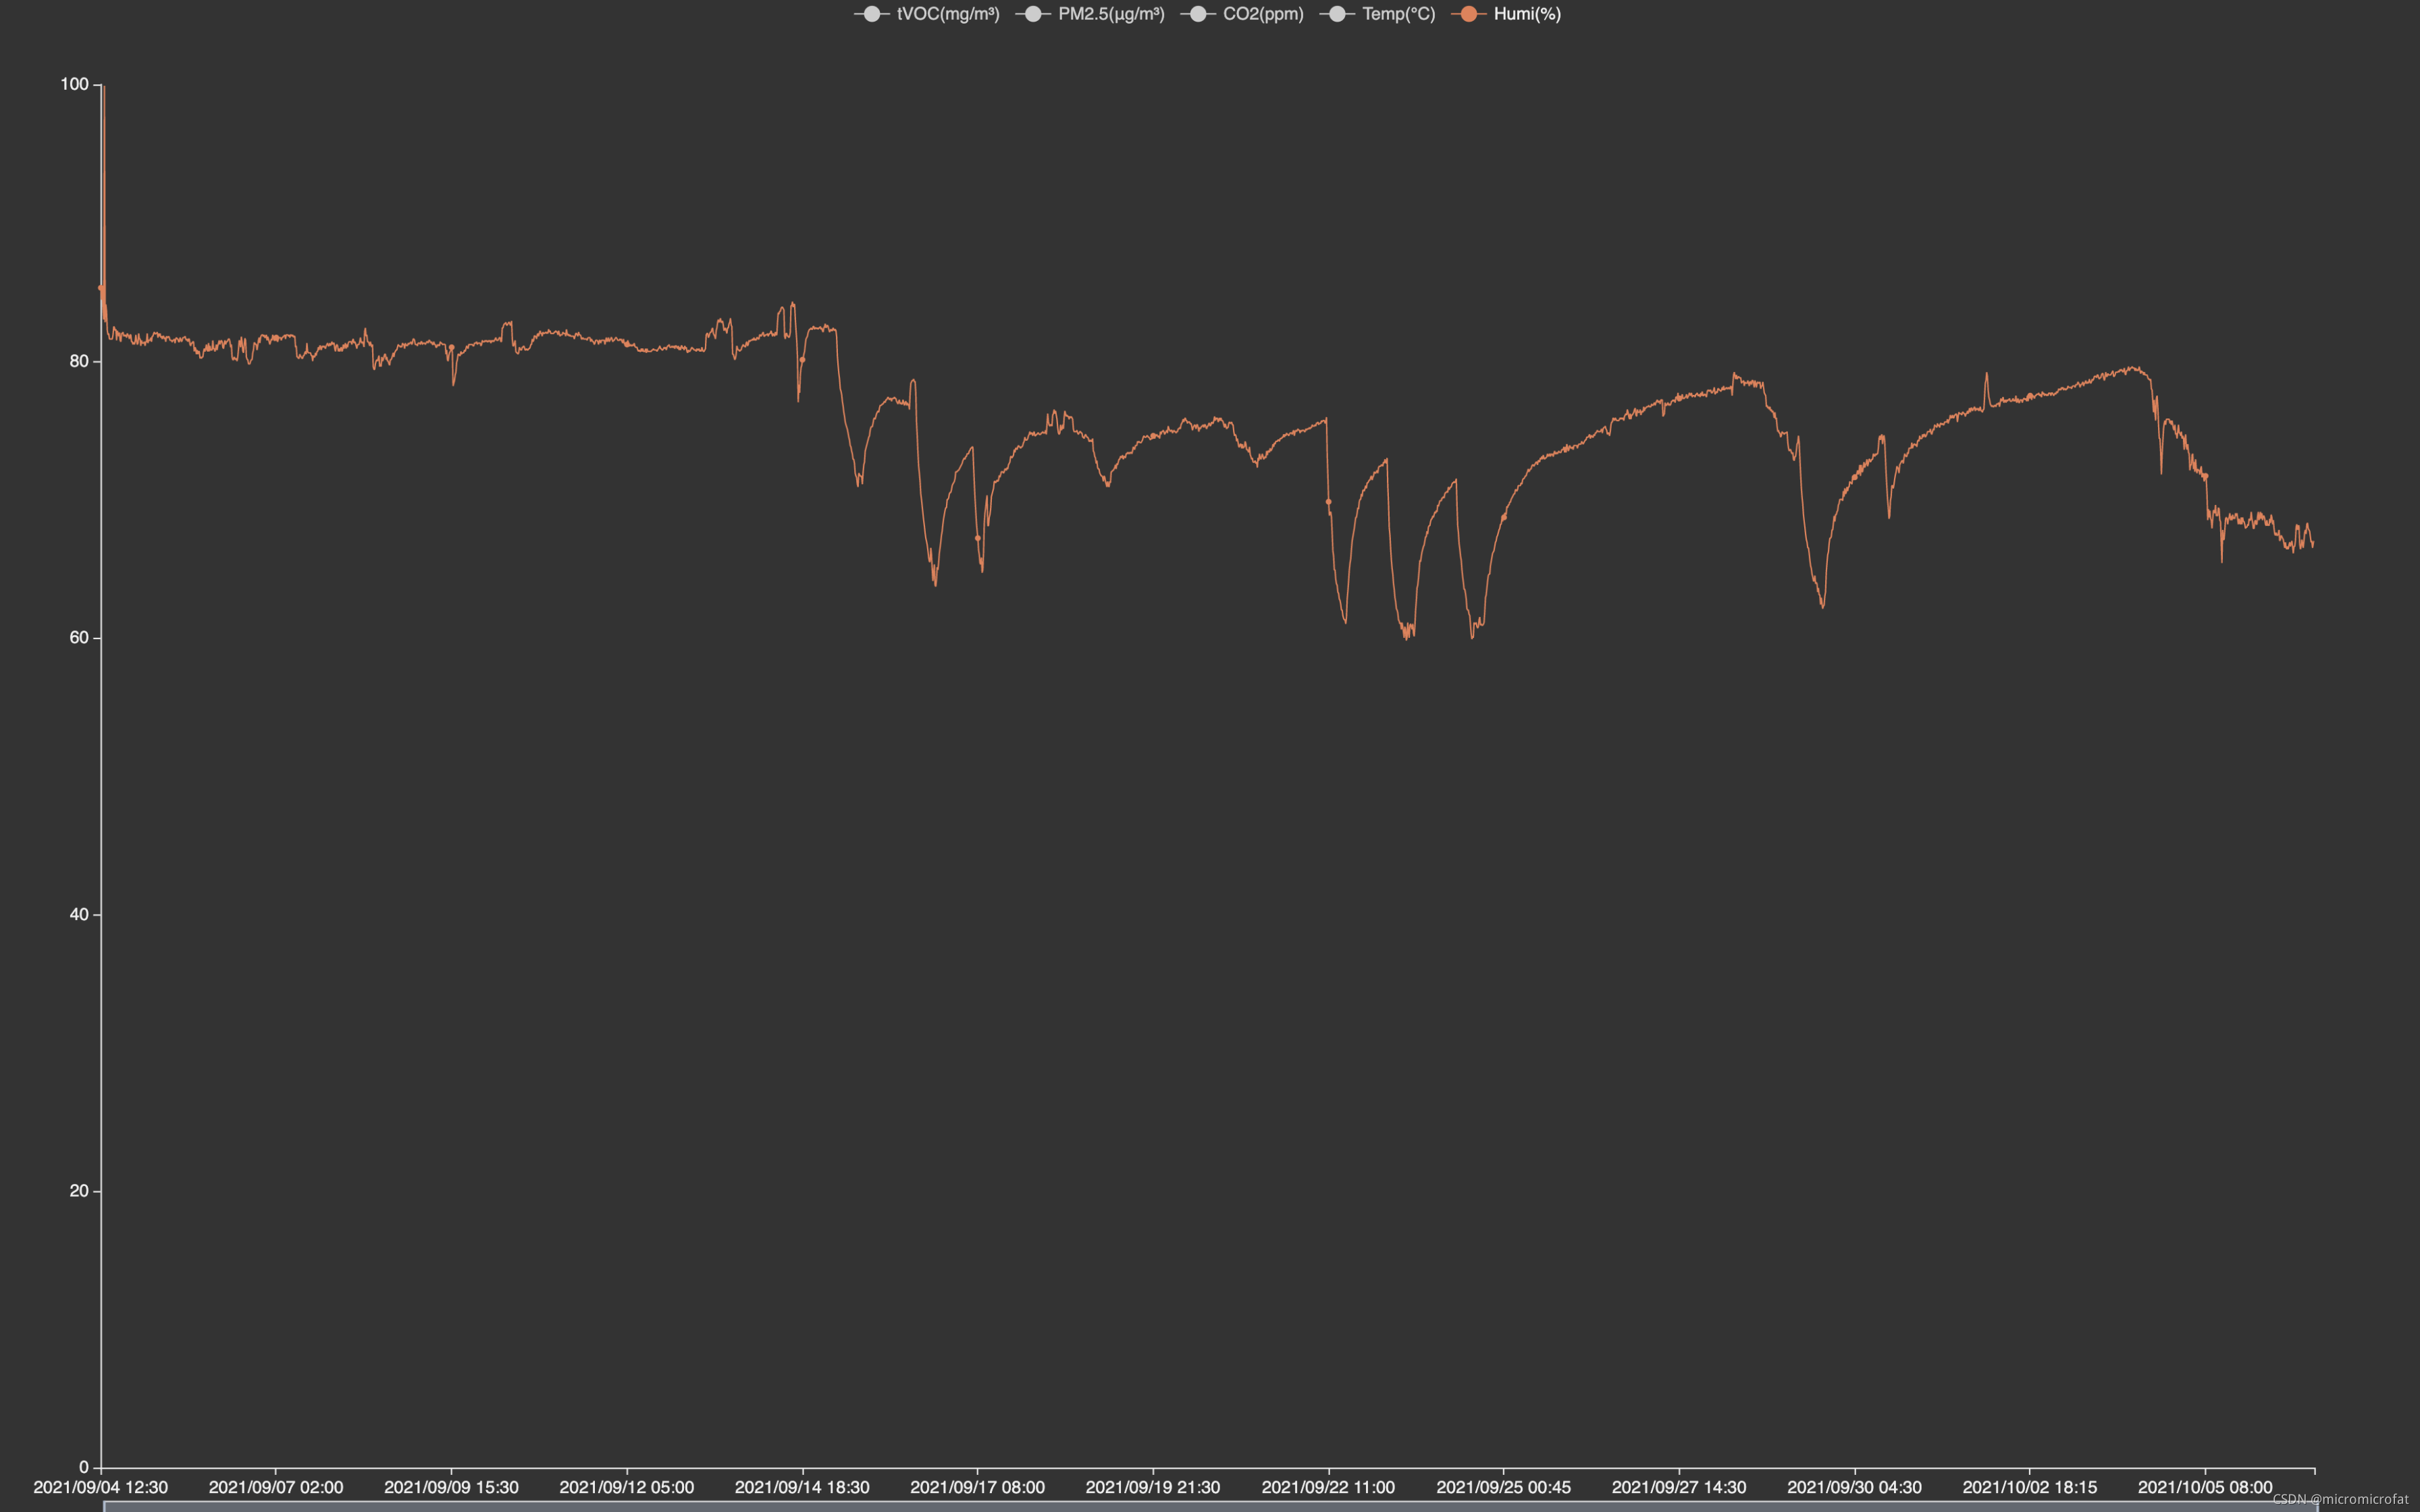
Task: Click the CSDN @micromicrofat watermark text
Action: pos(2340,1499)
